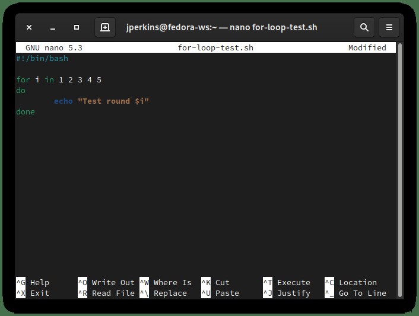Open the hamburger menu in title bar
The image size is (419, 316).
[x=389, y=27]
